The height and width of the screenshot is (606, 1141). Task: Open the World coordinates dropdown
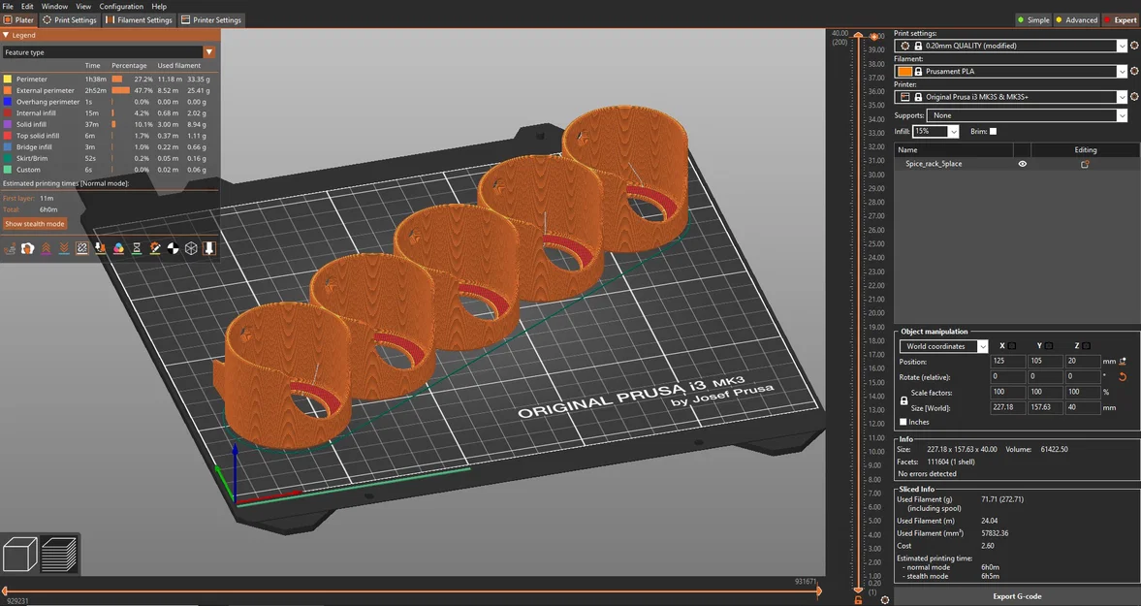(x=982, y=346)
